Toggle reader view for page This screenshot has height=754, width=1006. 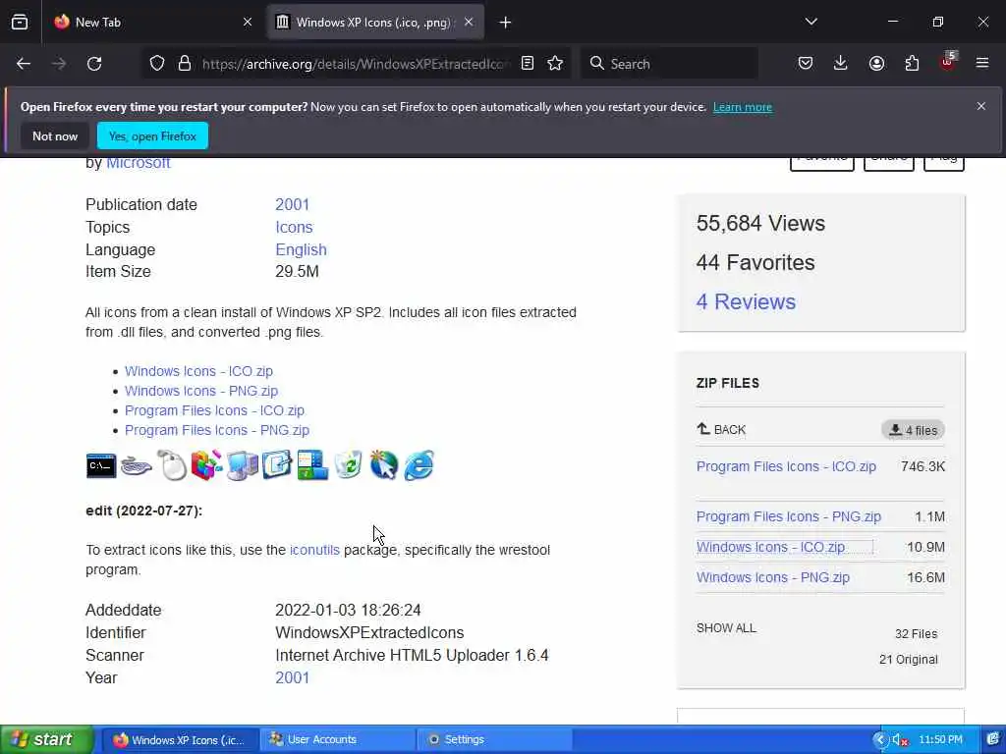tap(528, 64)
